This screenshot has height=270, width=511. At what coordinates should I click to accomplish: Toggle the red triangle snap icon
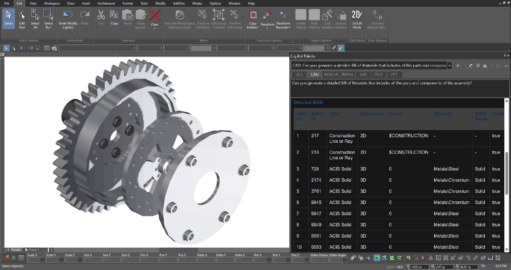tap(423, 258)
